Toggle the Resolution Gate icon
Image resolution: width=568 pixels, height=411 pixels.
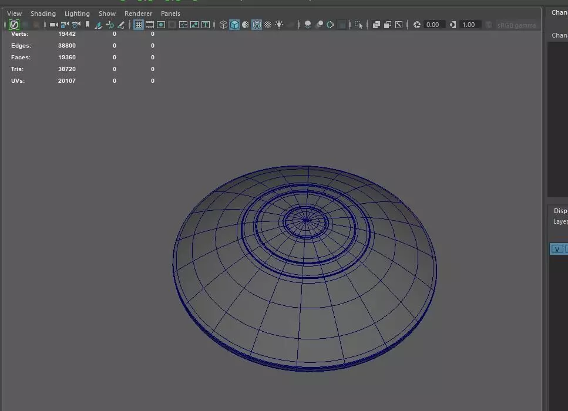pyautogui.click(x=161, y=25)
